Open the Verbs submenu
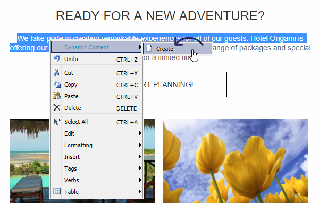This screenshot has height=203, width=319. coord(97,180)
